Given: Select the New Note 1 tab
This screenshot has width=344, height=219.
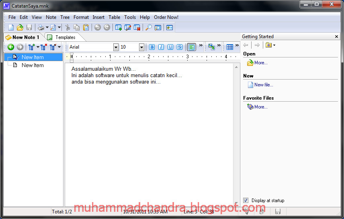Looking at the screenshot, I should click(23, 37).
